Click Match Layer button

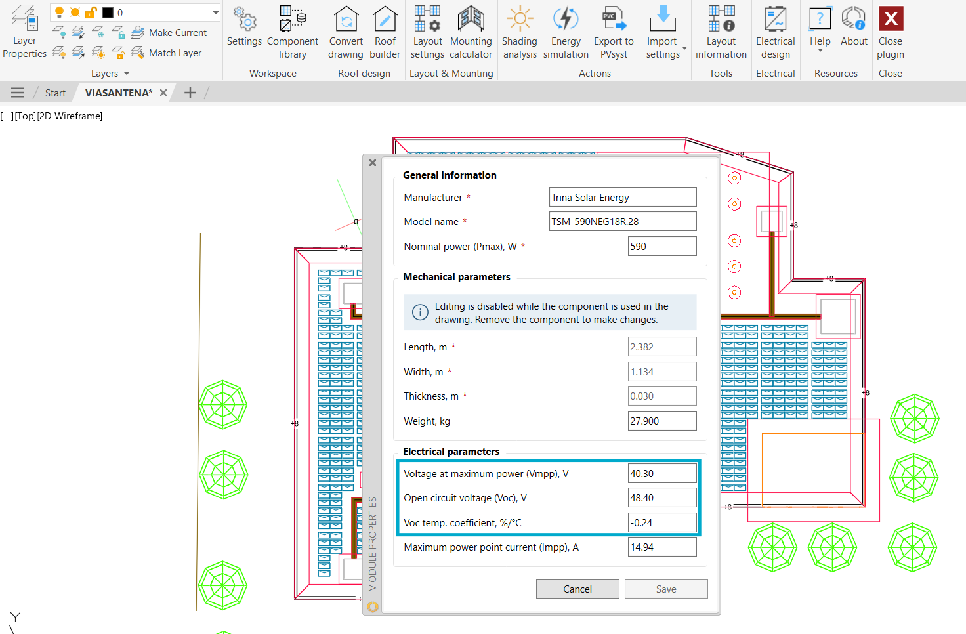pyautogui.click(x=167, y=53)
